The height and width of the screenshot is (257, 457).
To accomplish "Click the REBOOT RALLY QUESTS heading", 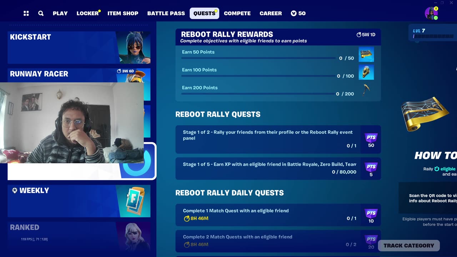I will 218,114.
